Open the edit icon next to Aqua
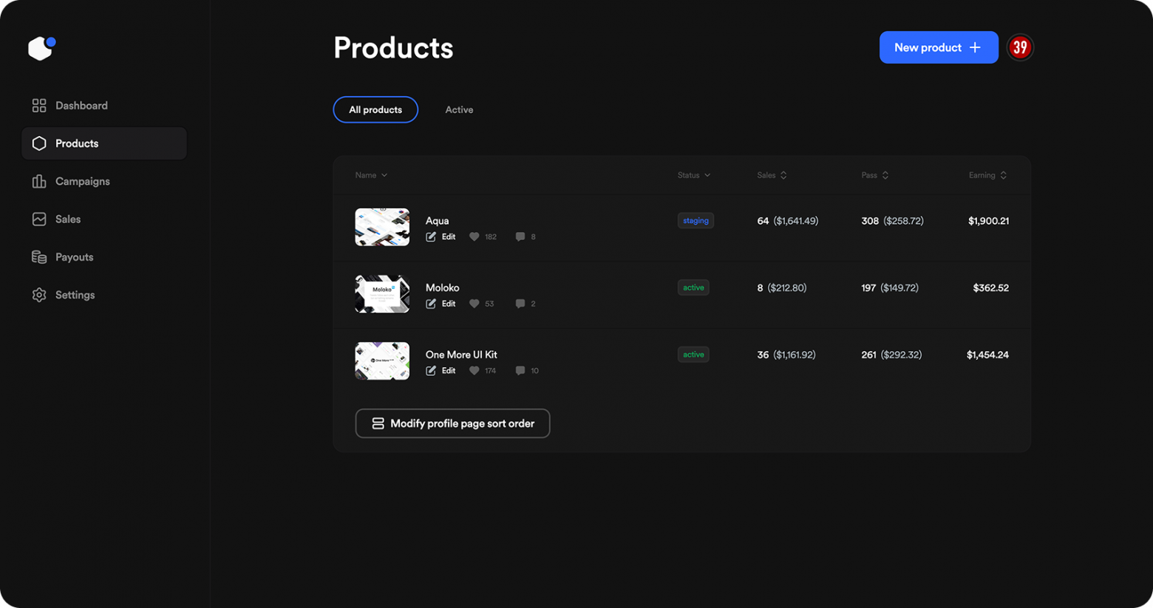The height and width of the screenshot is (608, 1153). 431,236
